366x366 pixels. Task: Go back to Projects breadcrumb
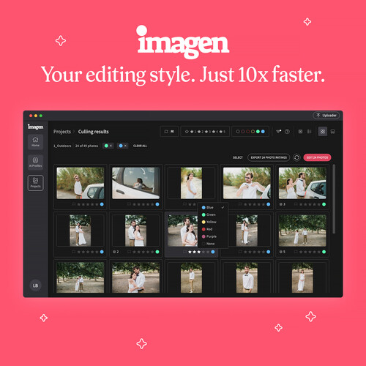62,132
